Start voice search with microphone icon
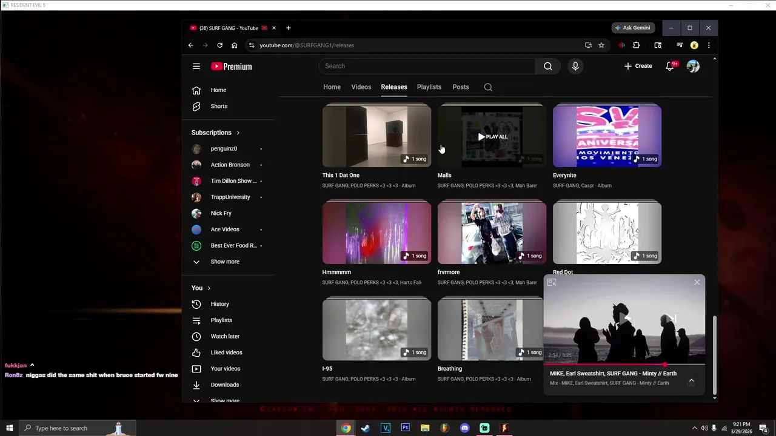 point(575,66)
